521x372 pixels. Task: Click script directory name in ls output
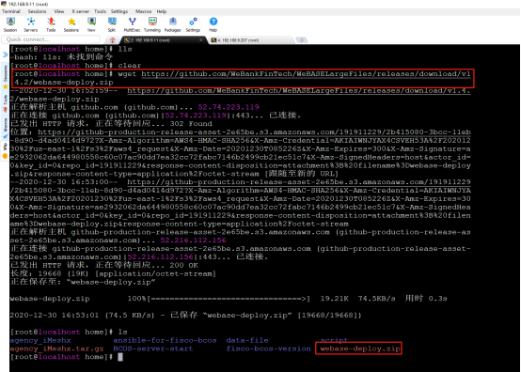(334, 340)
